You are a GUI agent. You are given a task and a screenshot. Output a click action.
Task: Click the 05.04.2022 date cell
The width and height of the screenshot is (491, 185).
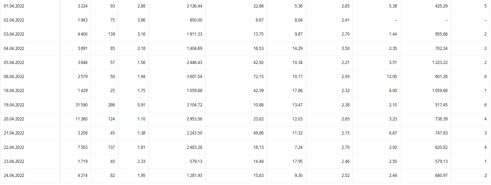pos(14,62)
